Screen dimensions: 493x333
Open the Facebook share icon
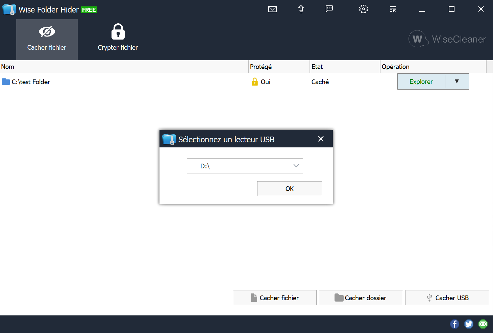click(x=454, y=324)
